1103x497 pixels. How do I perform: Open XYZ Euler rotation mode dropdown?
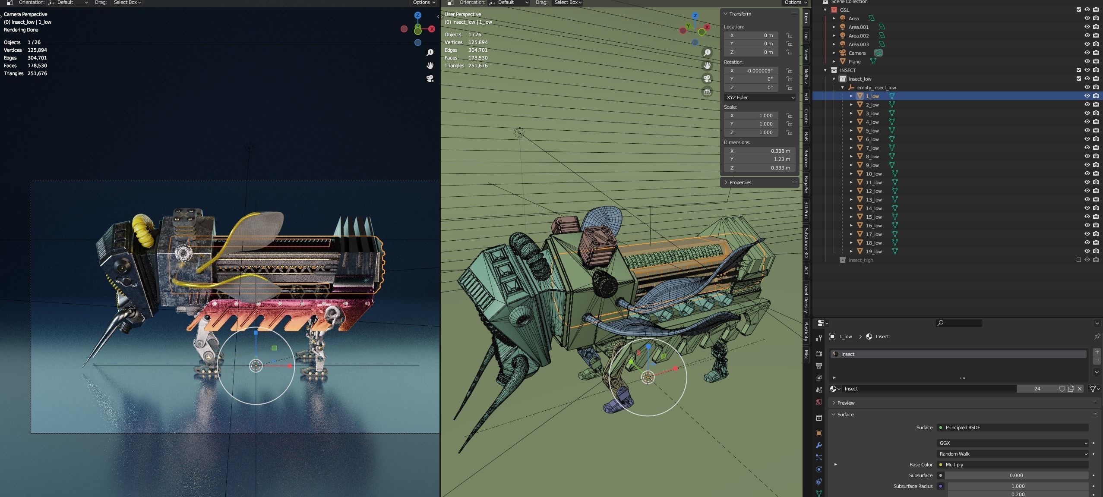pyautogui.click(x=760, y=98)
